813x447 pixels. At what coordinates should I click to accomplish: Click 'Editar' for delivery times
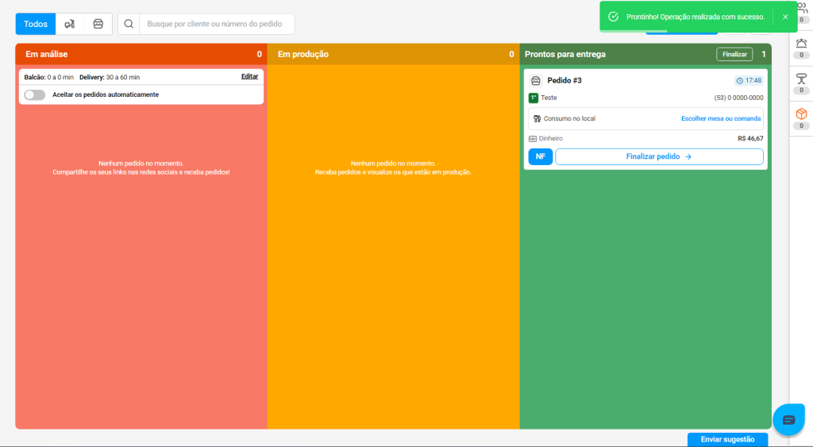pos(249,77)
